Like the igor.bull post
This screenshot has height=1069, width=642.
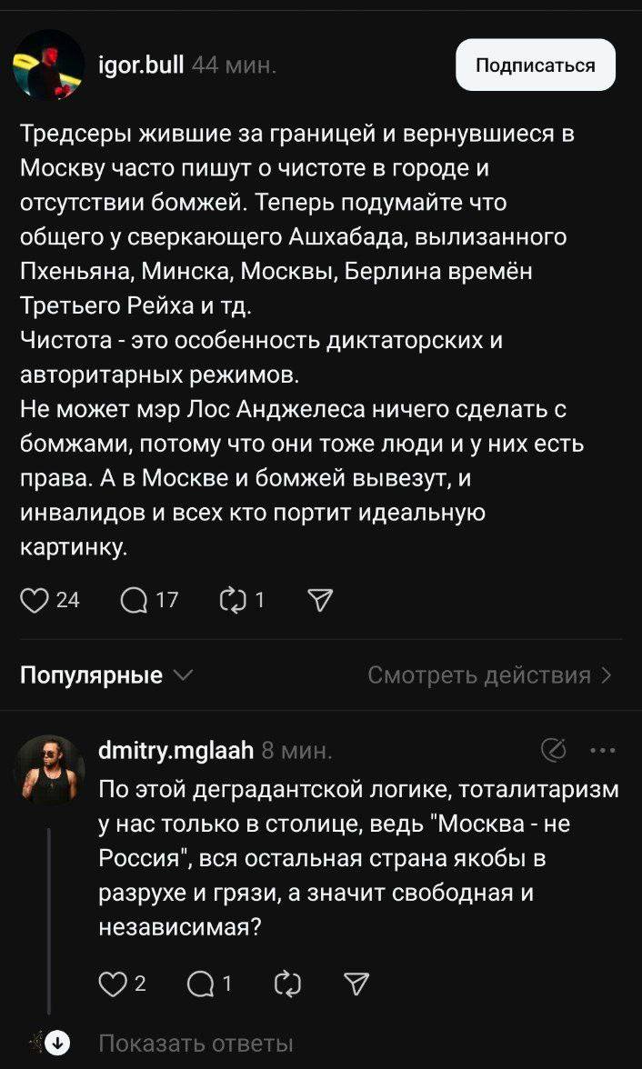[34, 599]
